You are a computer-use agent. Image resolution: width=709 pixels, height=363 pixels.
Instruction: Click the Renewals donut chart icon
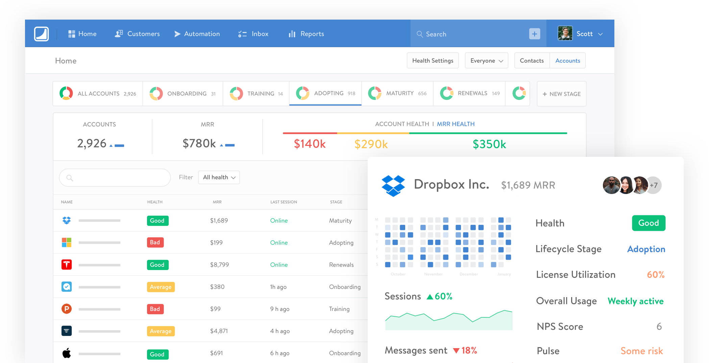click(447, 93)
